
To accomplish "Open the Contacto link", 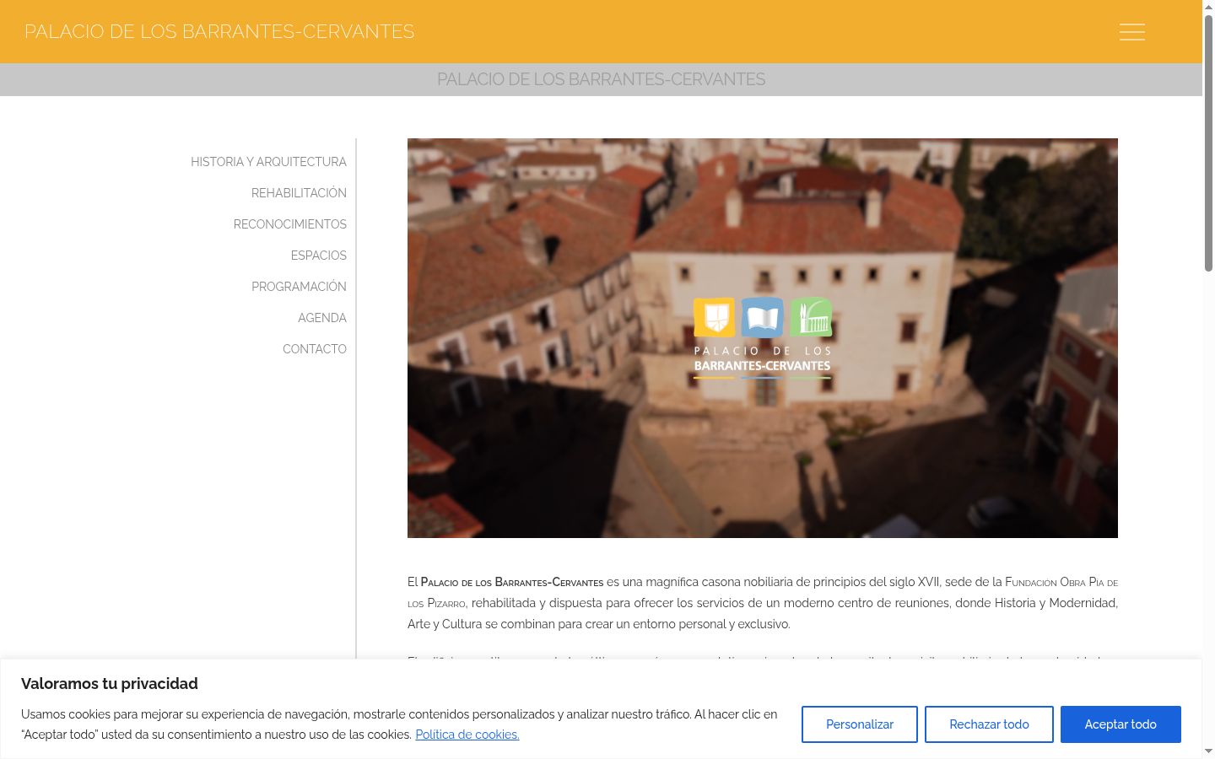I will click(315, 349).
